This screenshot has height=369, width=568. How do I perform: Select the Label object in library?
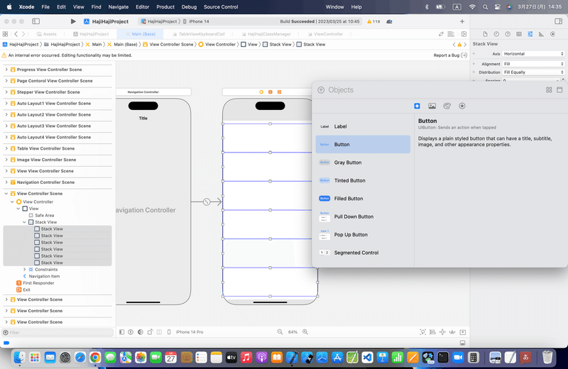pos(363,126)
